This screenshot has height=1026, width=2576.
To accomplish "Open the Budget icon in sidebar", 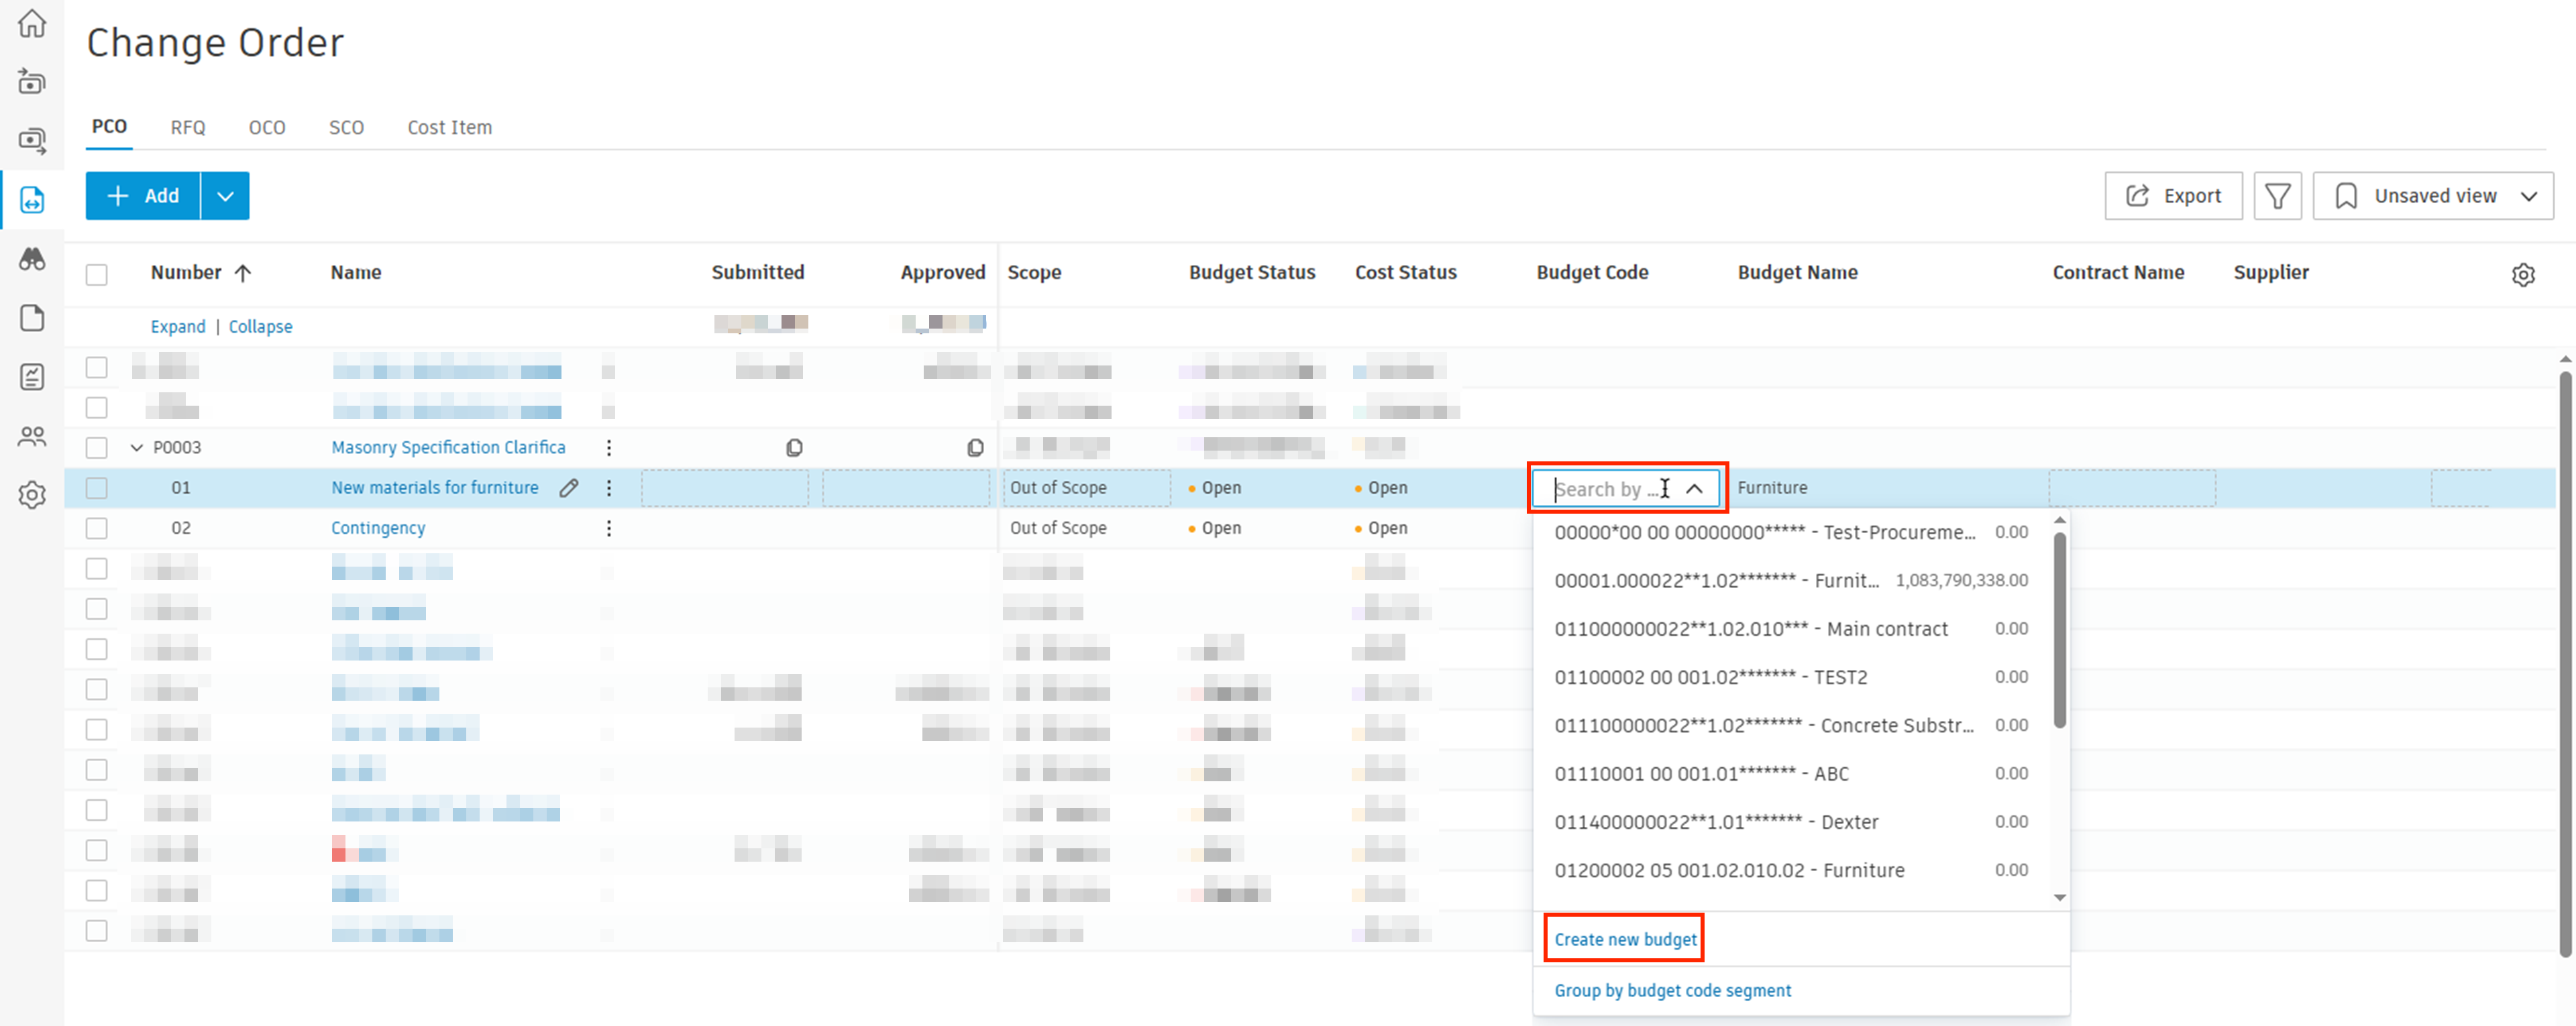I will (32, 81).
